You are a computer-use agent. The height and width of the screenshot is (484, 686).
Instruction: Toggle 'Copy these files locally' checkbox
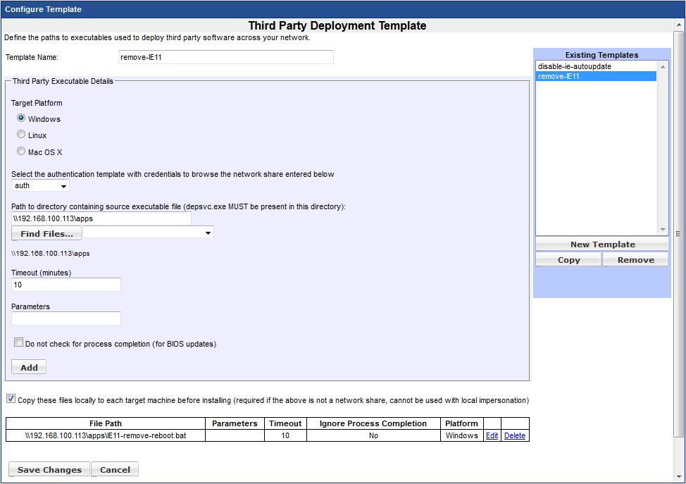click(11, 399)
